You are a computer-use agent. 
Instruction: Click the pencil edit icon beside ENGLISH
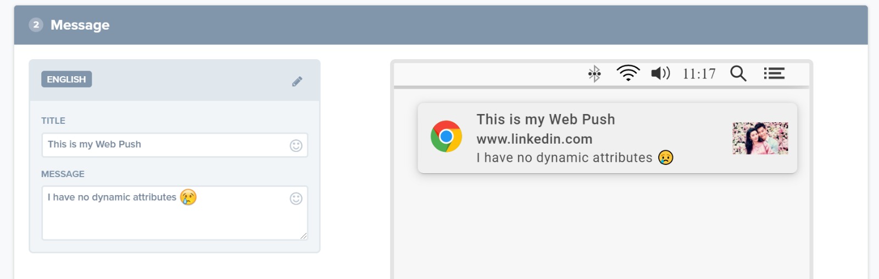[297, 82]
